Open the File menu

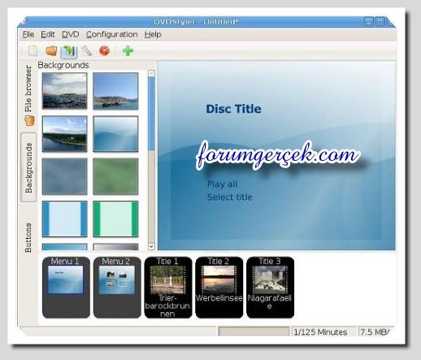(28, 35)
